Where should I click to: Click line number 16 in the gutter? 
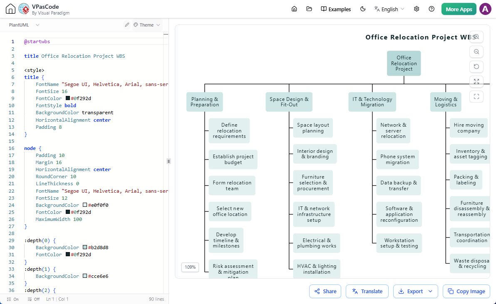tap(11, 148)
